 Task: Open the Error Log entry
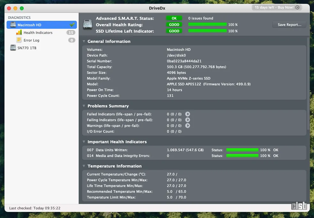coord(31,40)
